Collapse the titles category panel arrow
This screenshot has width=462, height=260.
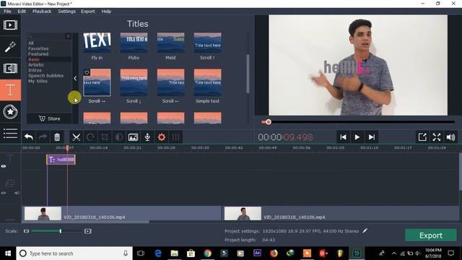[75, 79]
